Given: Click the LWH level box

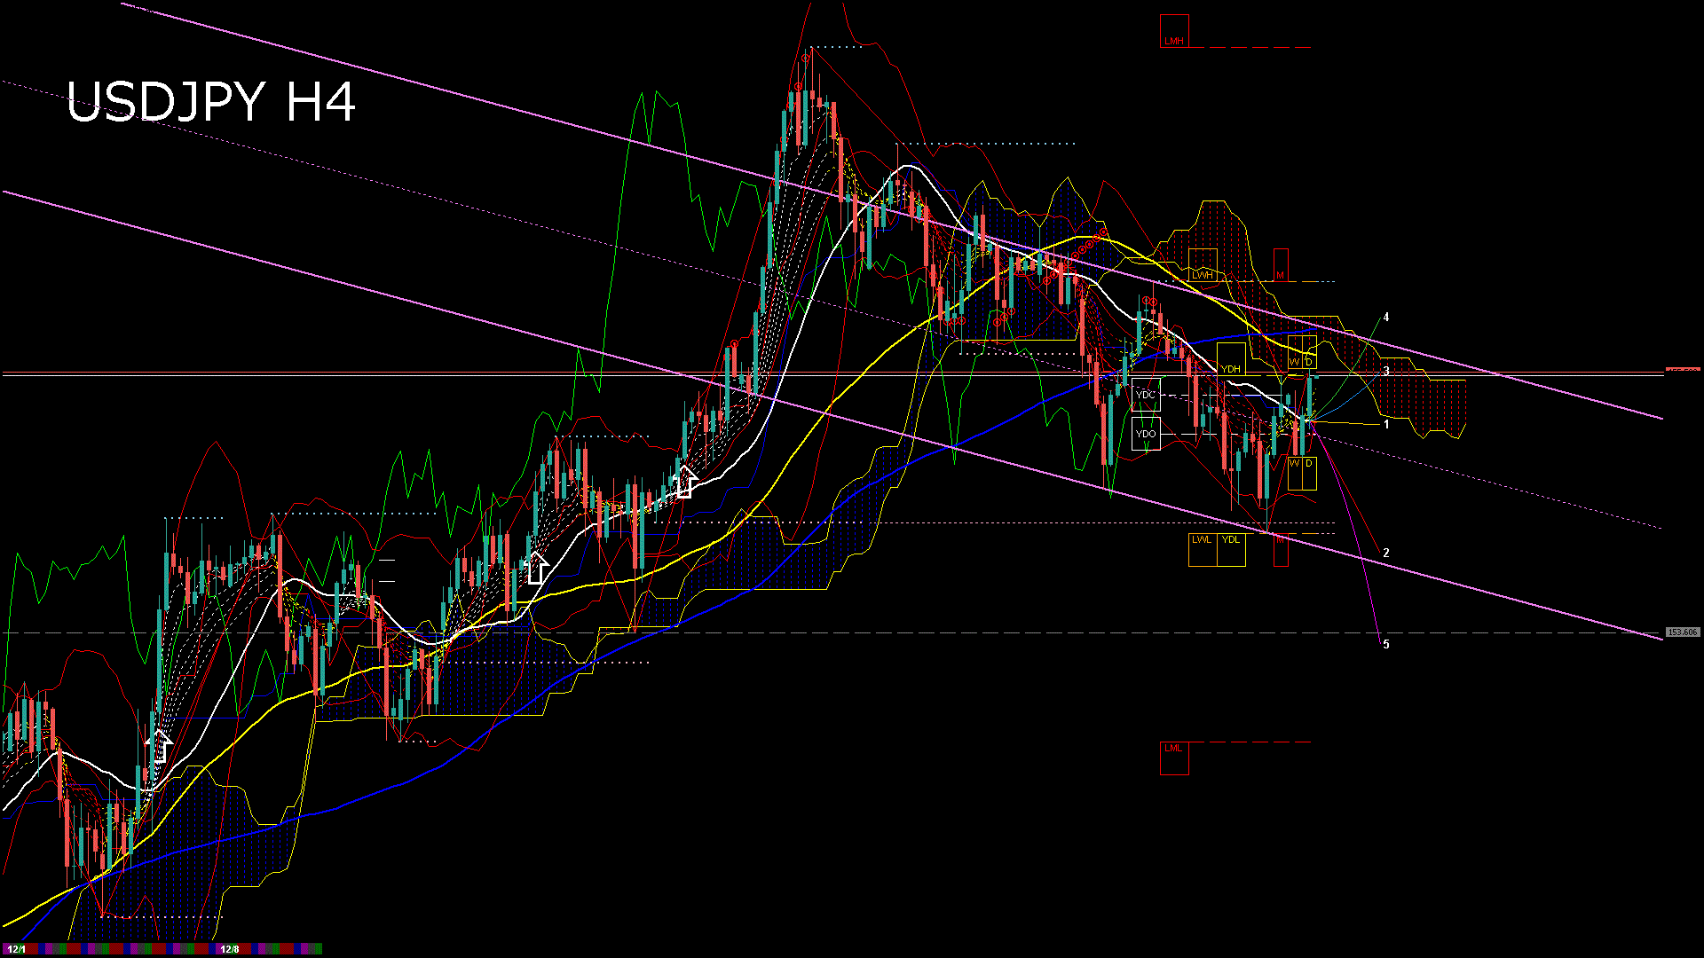Looking at the screenshot, I should click(1203, 267).
